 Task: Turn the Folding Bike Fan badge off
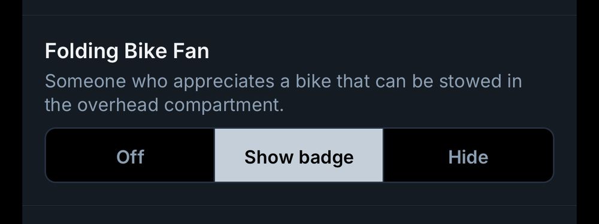(x=130, y=155)
